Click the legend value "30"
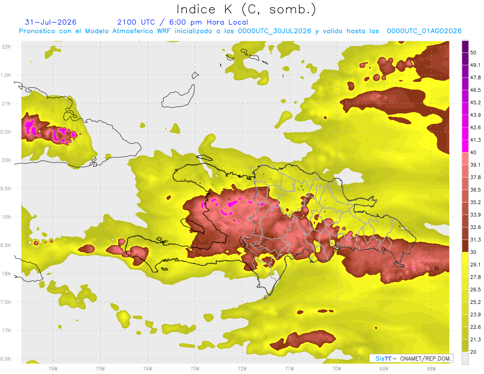 [x=474, y=252]
